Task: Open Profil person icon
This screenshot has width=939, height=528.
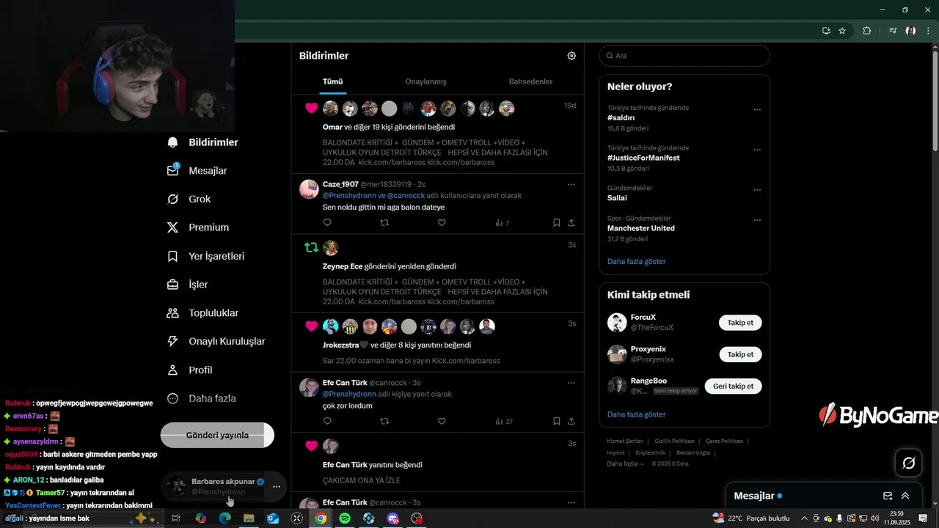Action: point(172,370)
